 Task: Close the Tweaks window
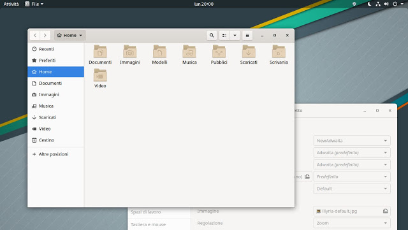point(390,111)
